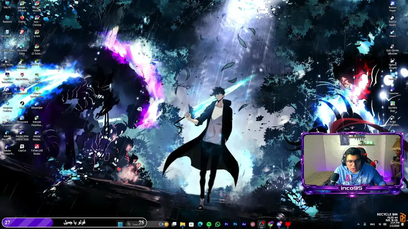The image size is (408, 229).
Task: Open After Effects from the taskbar
Action: pyautogui.click(x=244, y=224)
